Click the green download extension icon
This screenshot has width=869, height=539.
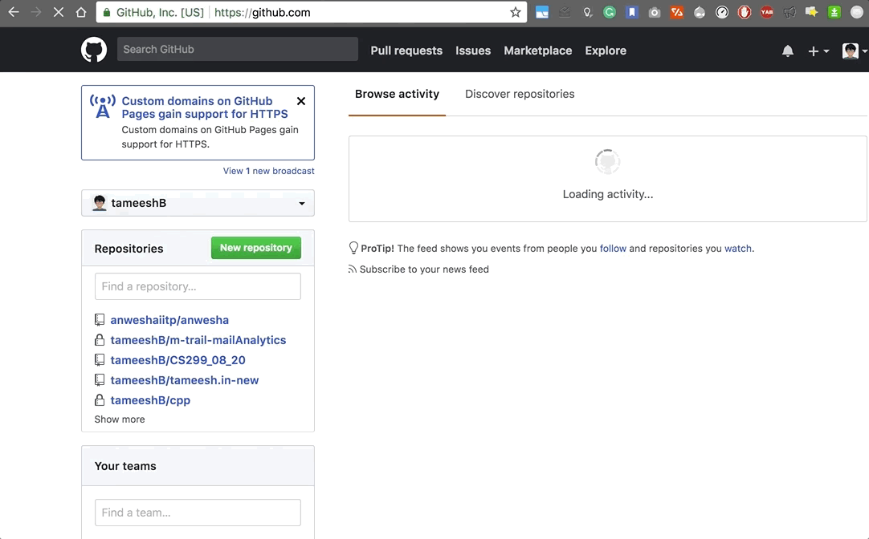pyautogui.click(x=834, y=12)
